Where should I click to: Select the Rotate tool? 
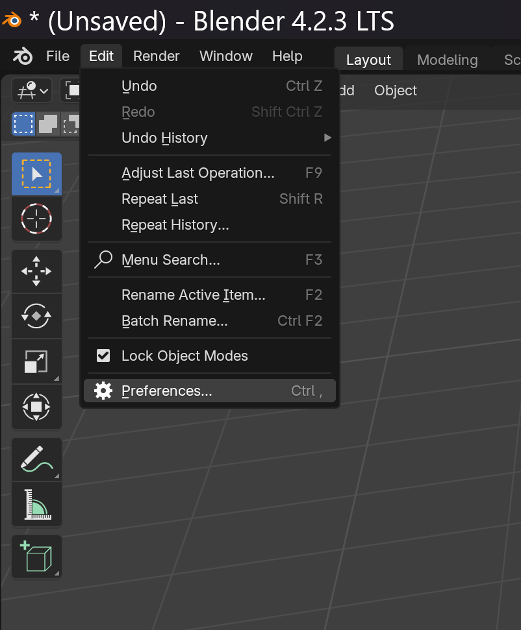coord(36,316)
